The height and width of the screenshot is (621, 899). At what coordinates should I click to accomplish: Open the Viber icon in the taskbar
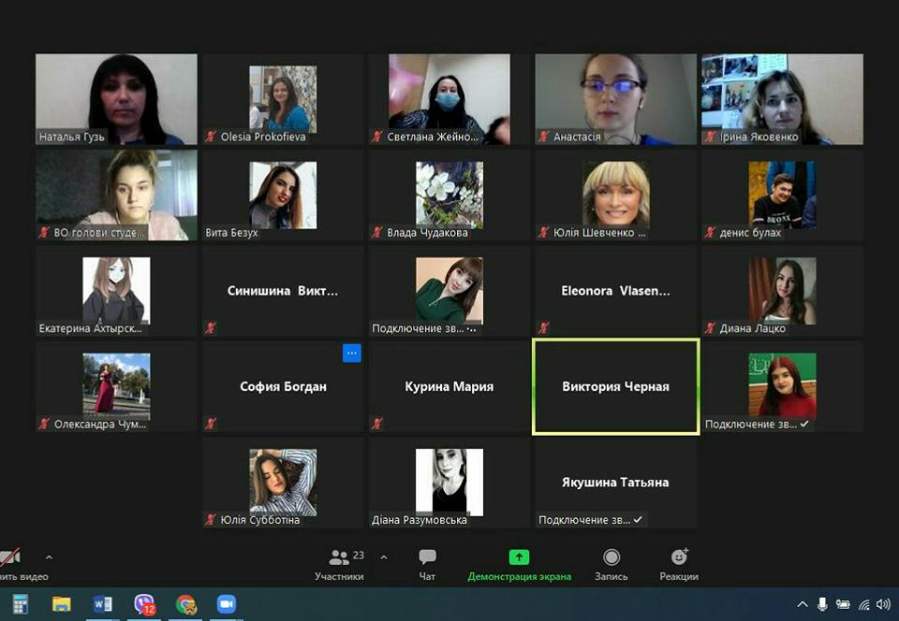point(144,604)
